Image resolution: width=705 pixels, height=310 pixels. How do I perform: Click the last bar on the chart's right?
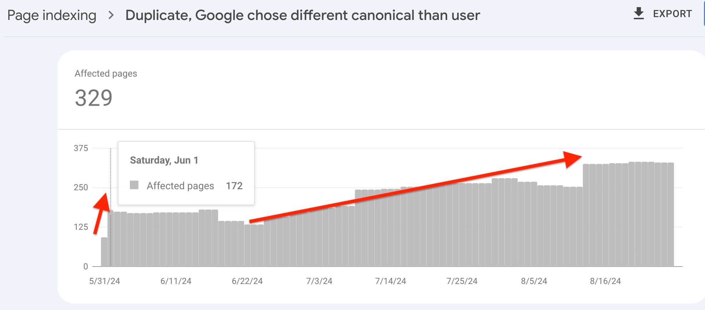click(670, 214)
